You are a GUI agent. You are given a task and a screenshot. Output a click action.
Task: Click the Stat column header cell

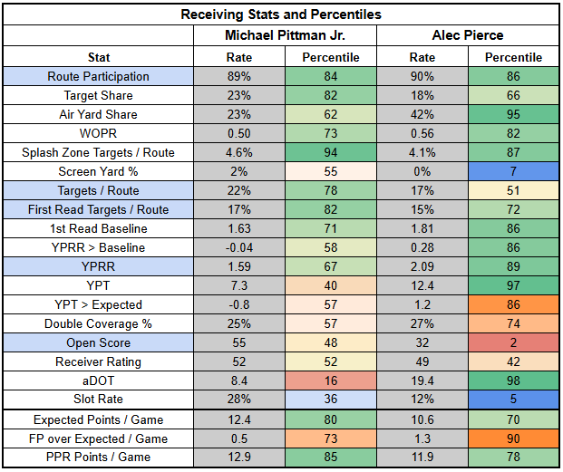tap(99, 57)
